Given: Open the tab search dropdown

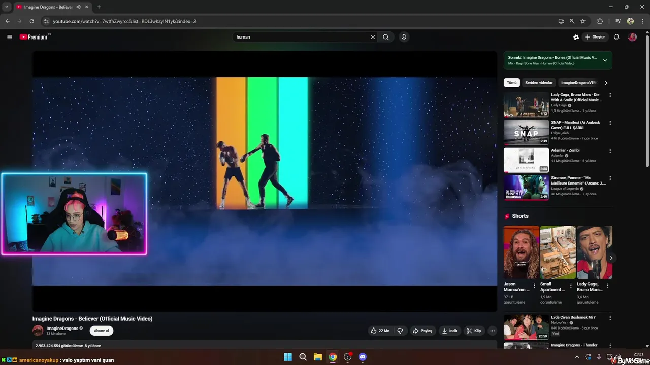Looking at the screenshot, I should (x=7, y=7).
